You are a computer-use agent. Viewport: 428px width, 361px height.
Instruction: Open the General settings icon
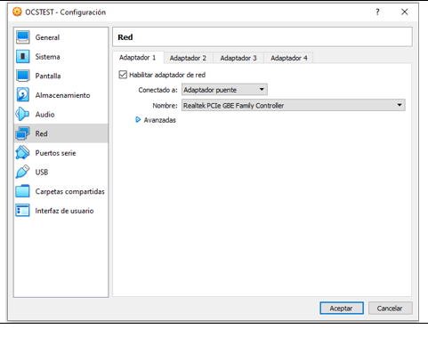[23, 37]
